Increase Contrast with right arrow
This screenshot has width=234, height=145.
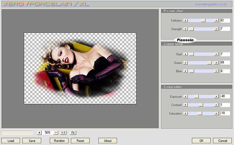(x=216, y=105)
